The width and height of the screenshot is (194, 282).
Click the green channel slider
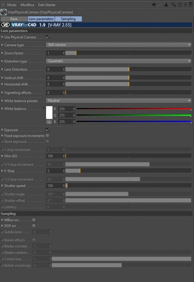pyautogui.click(x=134, y=115)
